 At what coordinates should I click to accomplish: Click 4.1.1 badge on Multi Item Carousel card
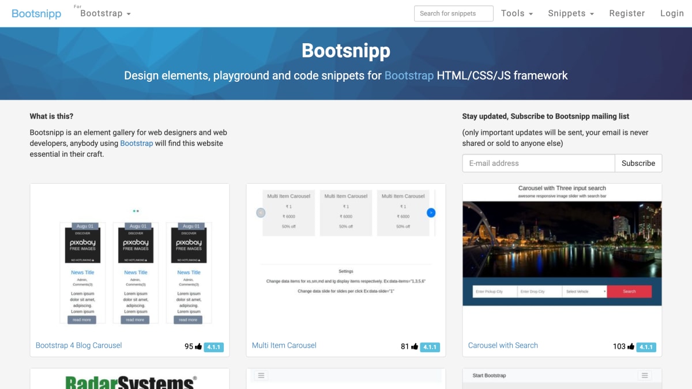pos(430,347)
